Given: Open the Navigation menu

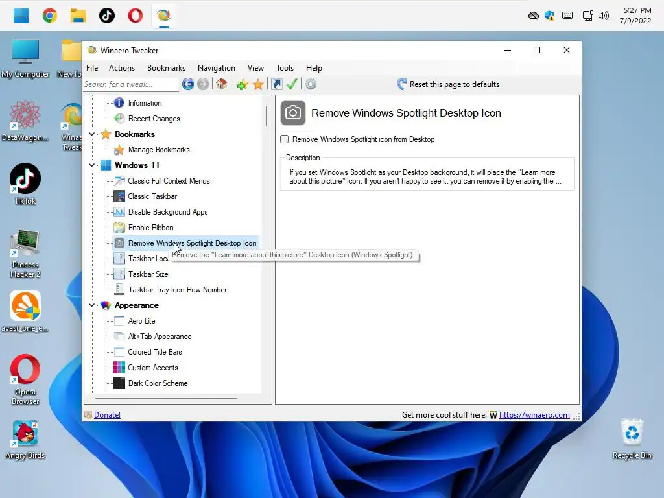Looking at the screenshot, I should [217, 67].
